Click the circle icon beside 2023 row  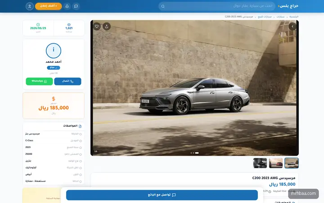[x=81, y=148]
